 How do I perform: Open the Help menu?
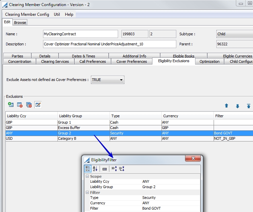click(x=69, y=14)
